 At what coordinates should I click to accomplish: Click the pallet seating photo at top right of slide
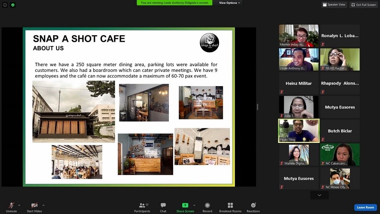[x=201, y=102]
